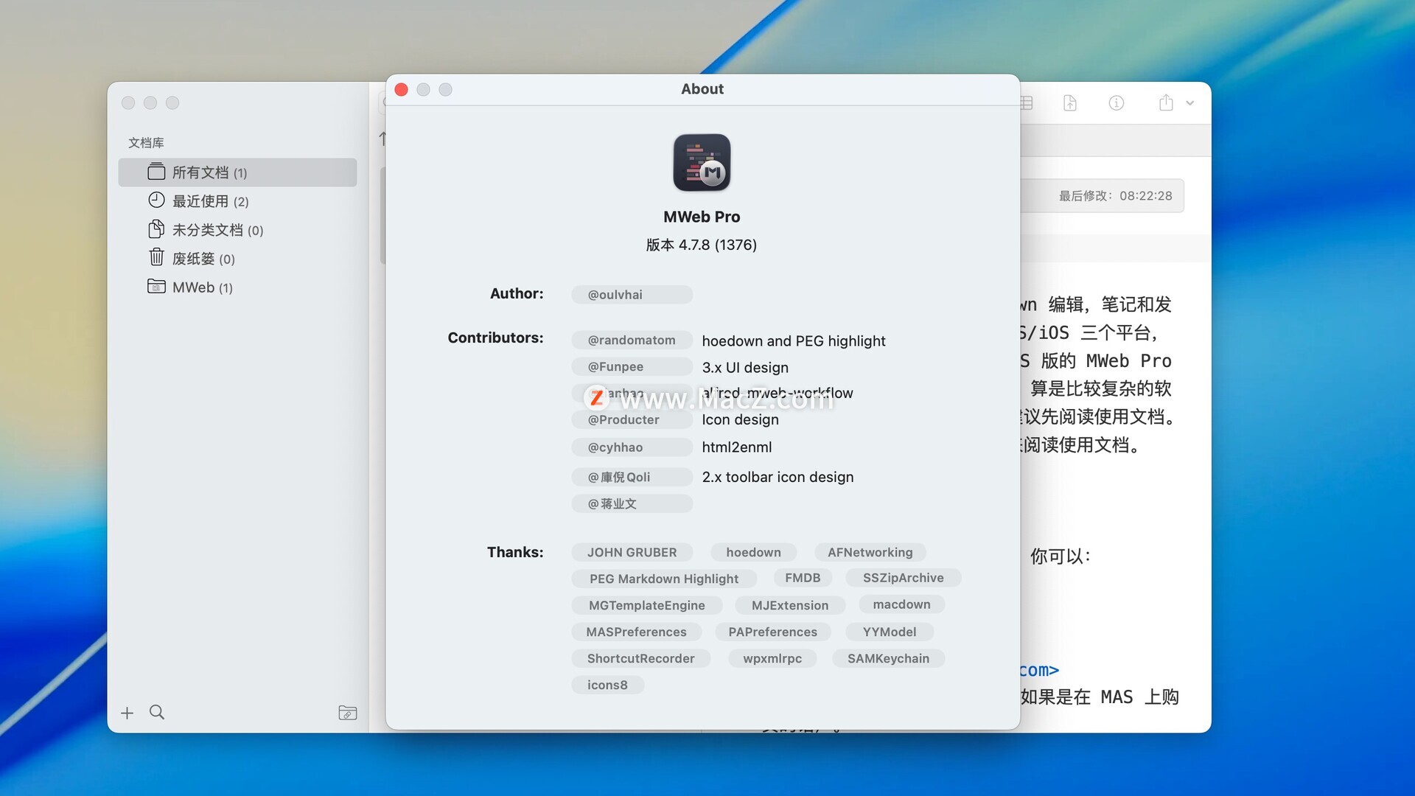The height and width of the screenshot is (796, 1415).
Task: Click the sidebar search magnifier icon
Action: (x=157, y=712)
